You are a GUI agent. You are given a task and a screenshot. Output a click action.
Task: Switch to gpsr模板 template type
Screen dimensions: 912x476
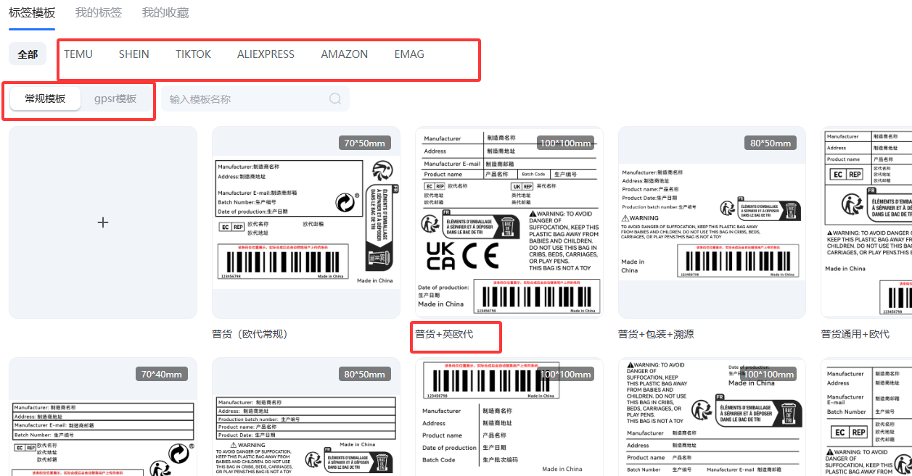(x=115, y=99)
